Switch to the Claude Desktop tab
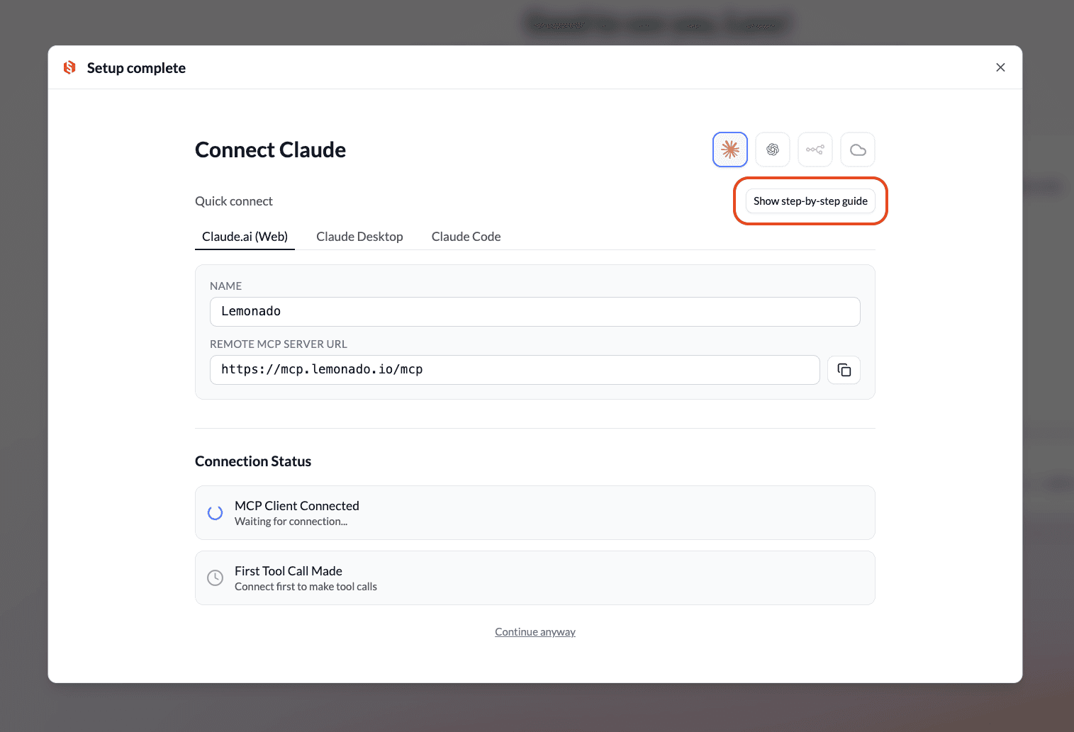The height and width of the screenshot is (732, 1074). 359,237
